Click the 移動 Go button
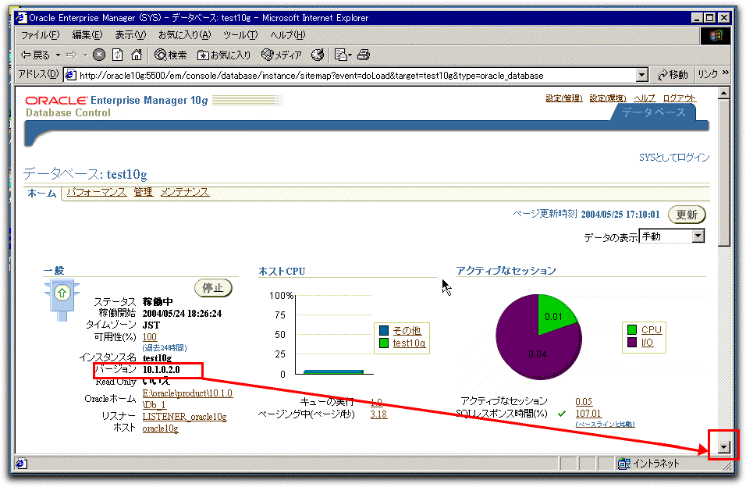746x487 pixels. click(x=673, y=75)
